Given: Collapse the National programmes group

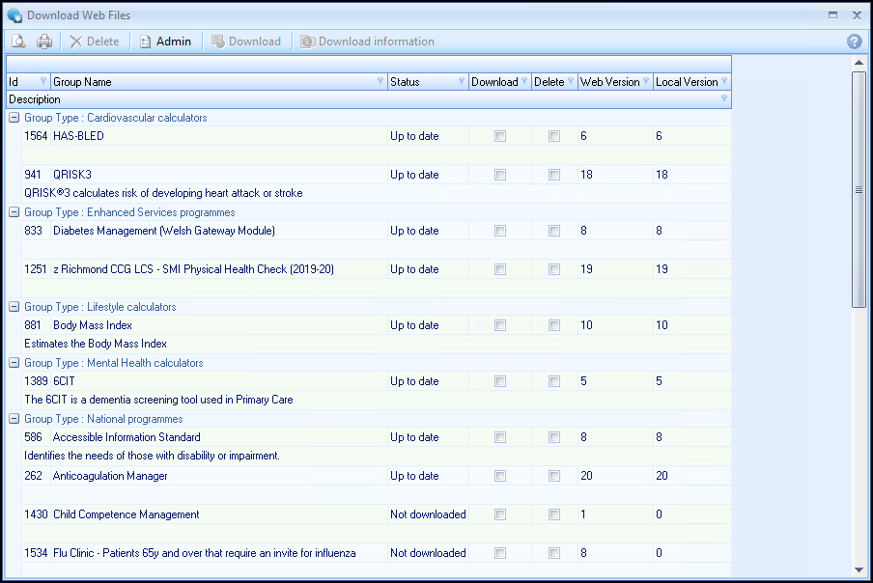Looking at the screenshot, I should tap(14, 419).
